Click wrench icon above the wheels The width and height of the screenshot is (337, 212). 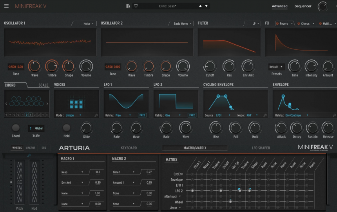(x=29, y=155)
